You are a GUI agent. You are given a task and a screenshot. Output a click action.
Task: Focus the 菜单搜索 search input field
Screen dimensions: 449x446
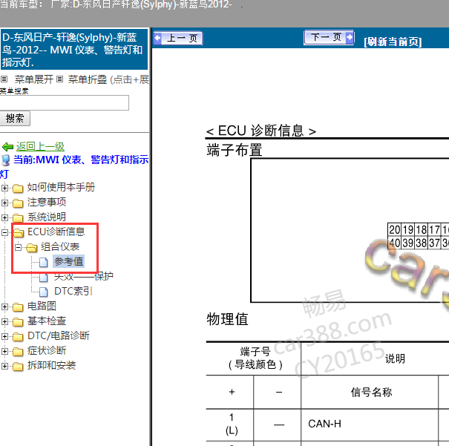[64, 102]
